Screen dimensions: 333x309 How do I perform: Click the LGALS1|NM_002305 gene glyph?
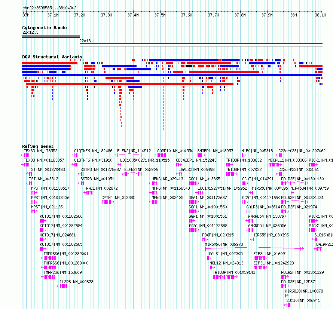(209, 258)
